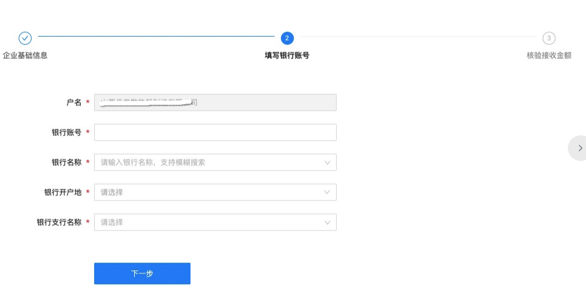Image resolution: width=586 pixels, height=292 pixels.
Task: Jump to the 核验接收金额 step label
Action: coord(549,55)
